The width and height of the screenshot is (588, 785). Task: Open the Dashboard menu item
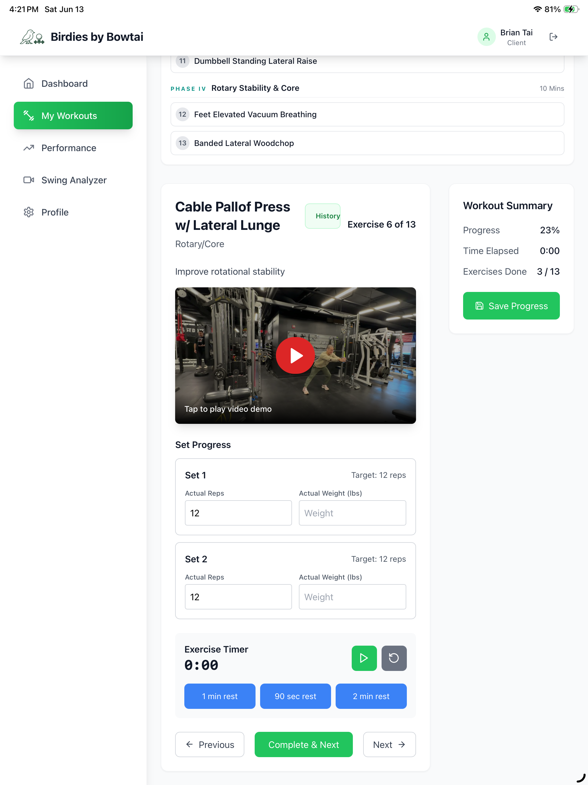click(73, 83)
